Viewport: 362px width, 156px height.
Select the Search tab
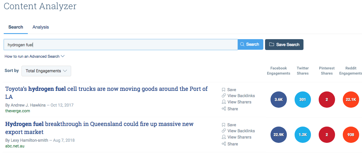(16, 27)
